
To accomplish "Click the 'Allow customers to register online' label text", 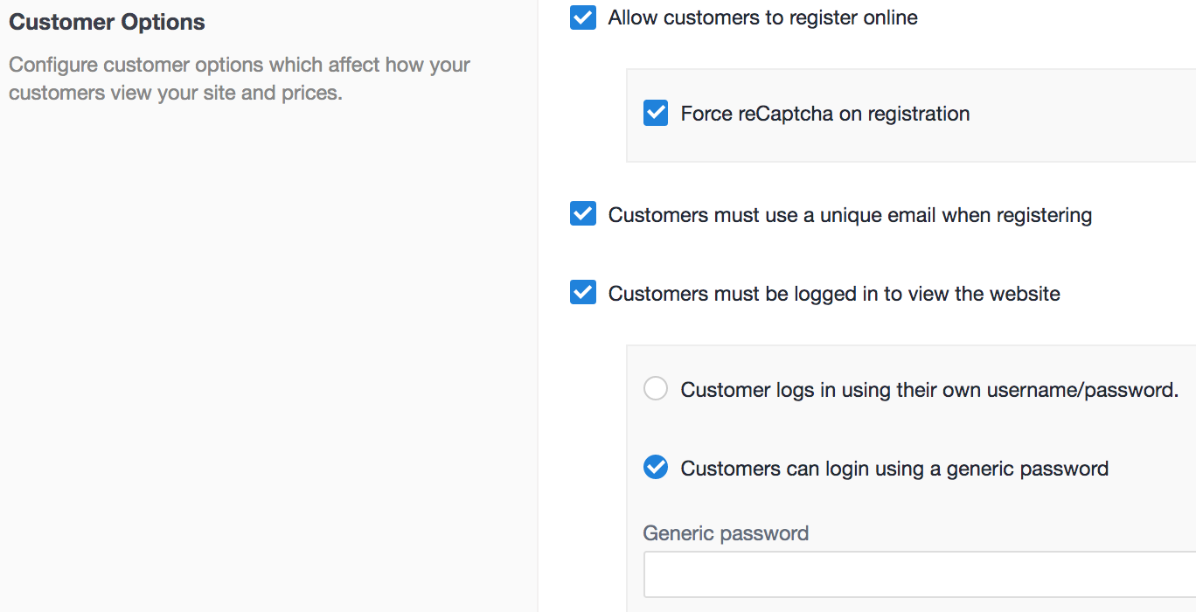I will 762,17.
